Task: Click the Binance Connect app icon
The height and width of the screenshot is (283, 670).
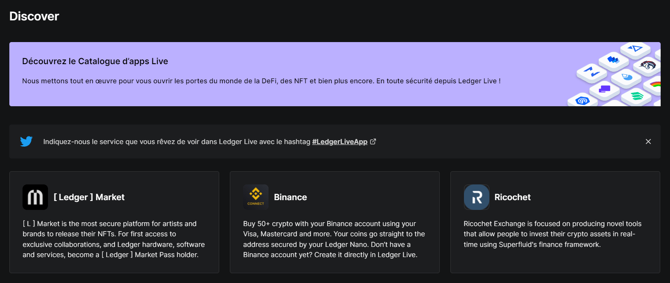Action: pyautogui.click(x=256, y=197)
